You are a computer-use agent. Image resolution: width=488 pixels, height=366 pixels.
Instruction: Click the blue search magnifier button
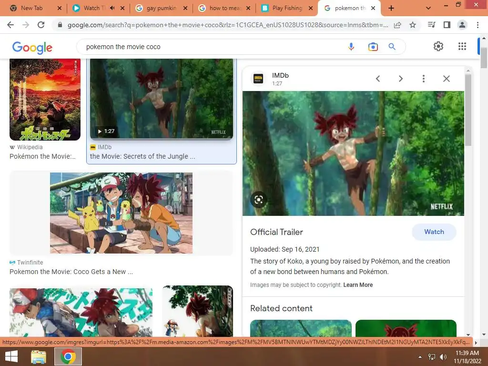(x=392, y=47)
